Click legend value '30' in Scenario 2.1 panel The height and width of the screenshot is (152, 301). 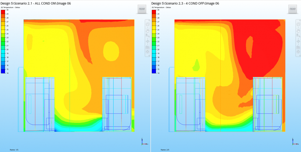pos(7,10)
